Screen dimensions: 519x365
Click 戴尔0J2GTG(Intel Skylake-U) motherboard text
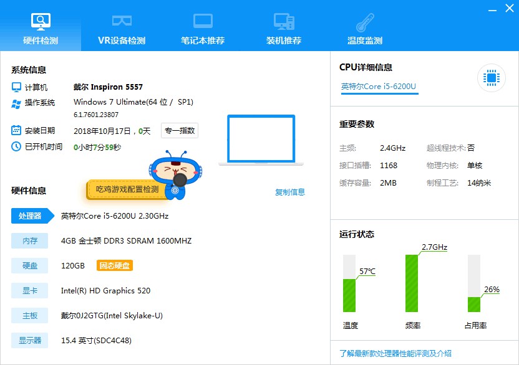(x=112, y=316)
